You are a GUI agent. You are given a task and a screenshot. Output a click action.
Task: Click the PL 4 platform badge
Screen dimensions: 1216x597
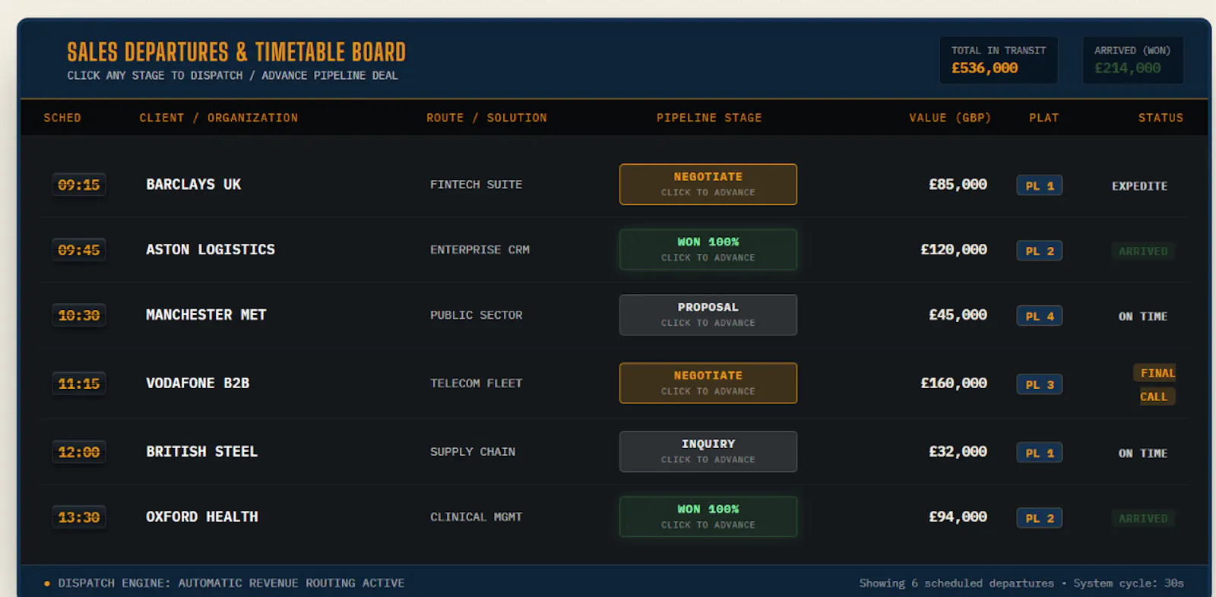[x=1040, y=316]
